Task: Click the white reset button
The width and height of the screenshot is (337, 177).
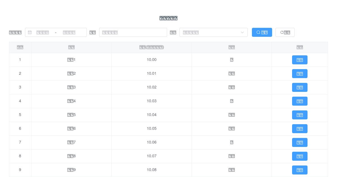Action: [285, 32]
